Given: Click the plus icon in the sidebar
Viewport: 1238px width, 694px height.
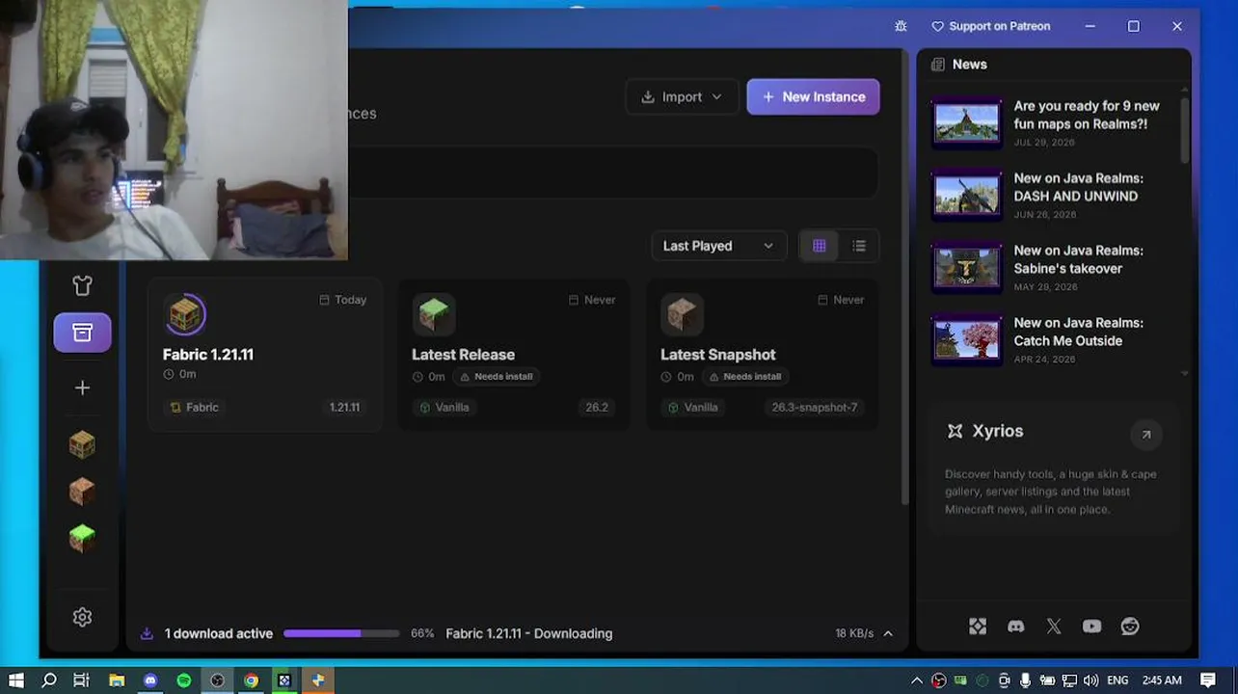Looking at the screenshot, I should click(x=82, y=387).
